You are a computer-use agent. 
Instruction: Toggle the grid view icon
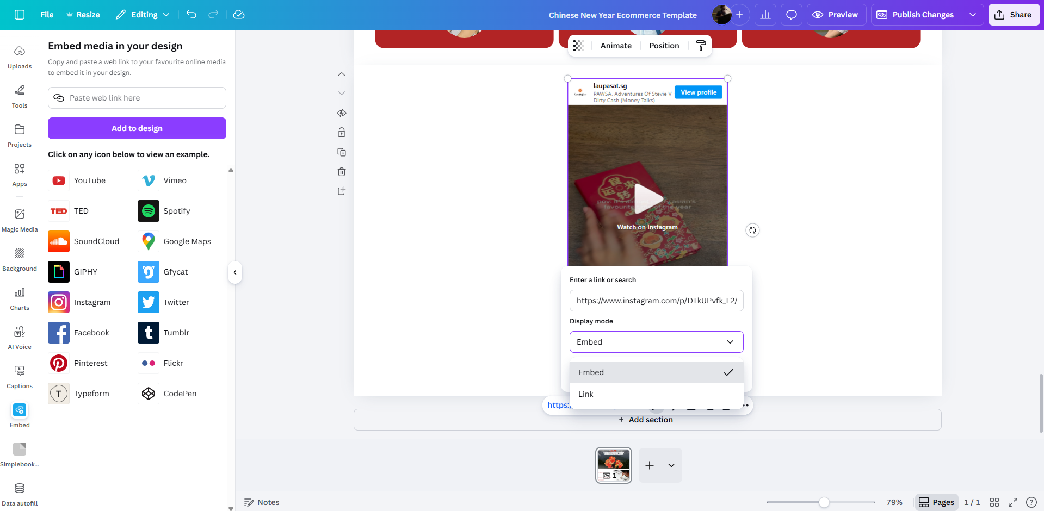[994, 502]
